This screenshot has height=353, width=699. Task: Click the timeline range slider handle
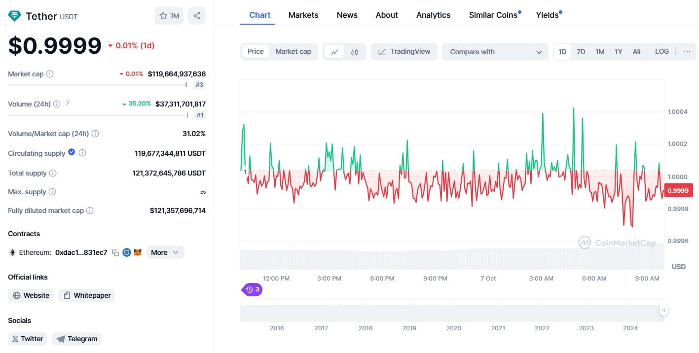[663, 310]
